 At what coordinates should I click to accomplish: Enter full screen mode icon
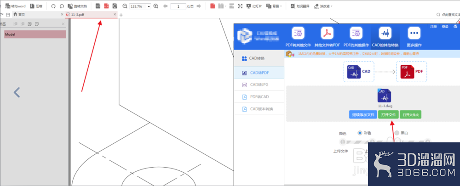tap(240, 6)
